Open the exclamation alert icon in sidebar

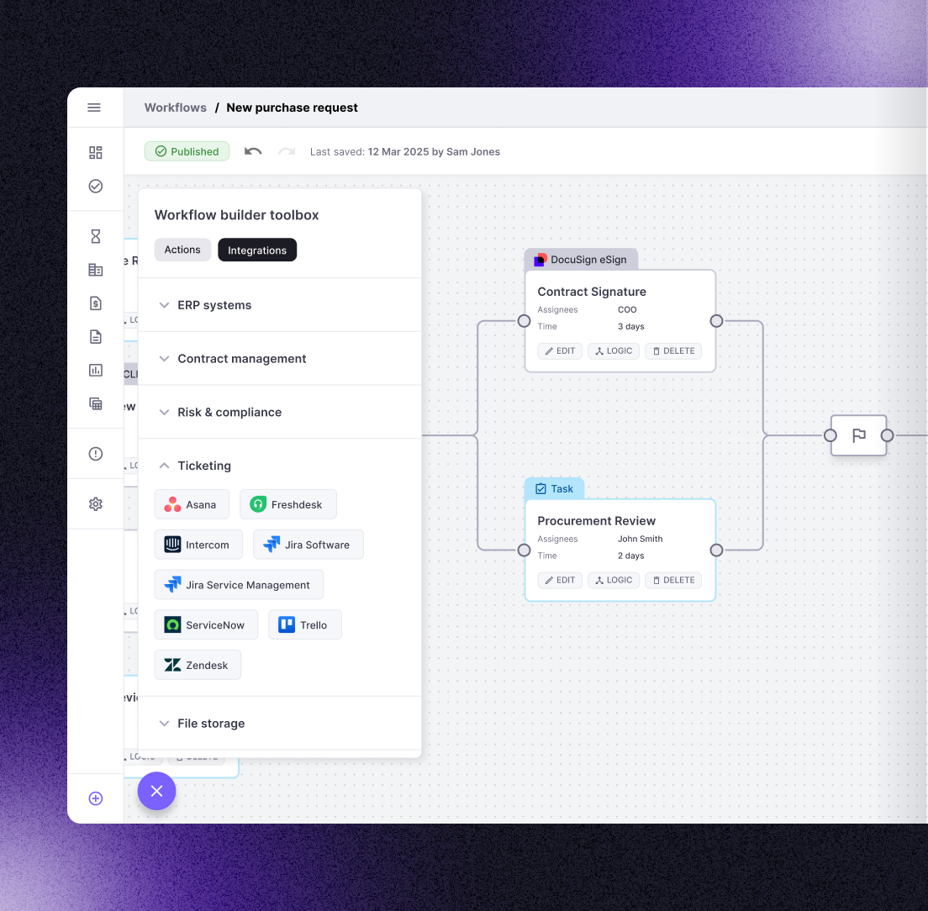point(95,454)
